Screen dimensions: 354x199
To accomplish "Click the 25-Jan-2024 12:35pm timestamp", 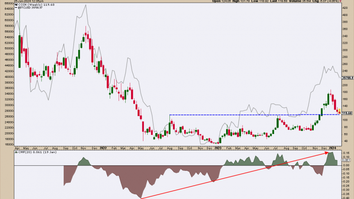I will click(x=29, y=1).
